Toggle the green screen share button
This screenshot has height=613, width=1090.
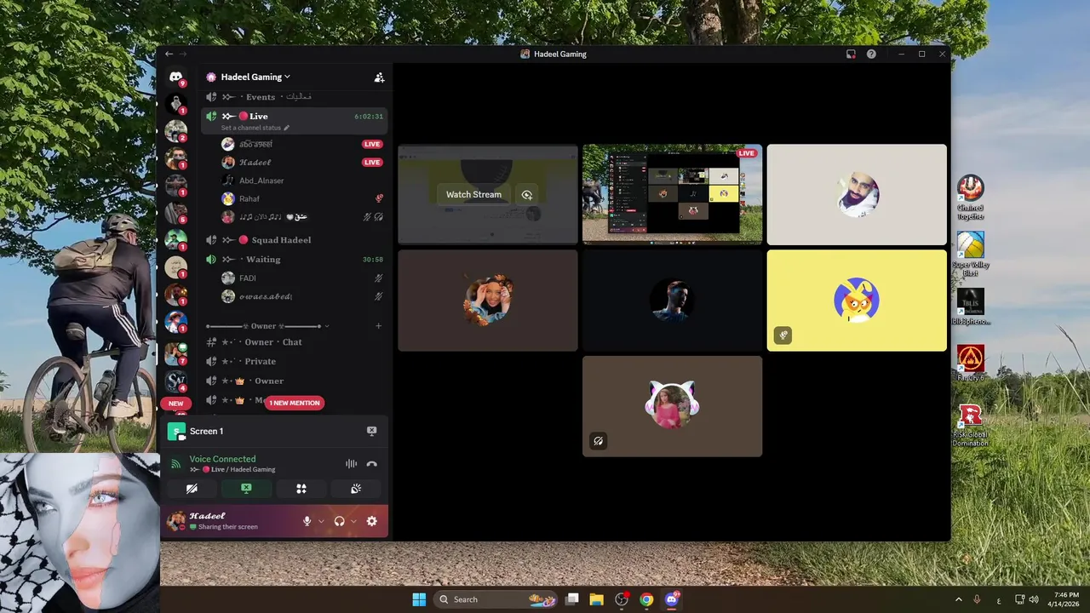246,489
